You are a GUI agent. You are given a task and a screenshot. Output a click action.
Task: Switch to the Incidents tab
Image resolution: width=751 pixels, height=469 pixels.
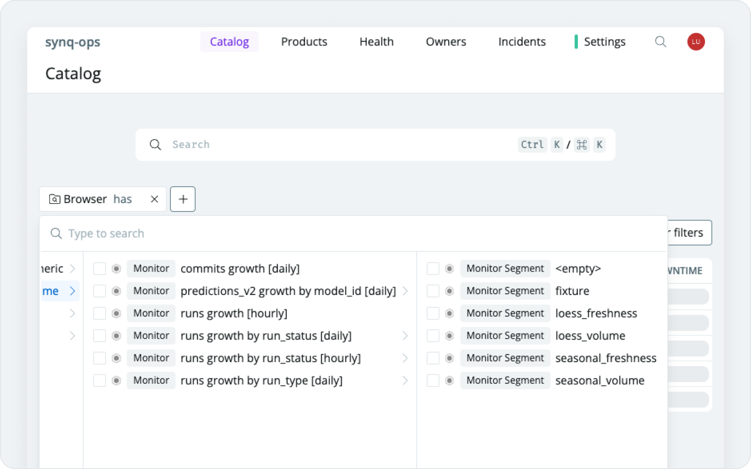[522, 42]
